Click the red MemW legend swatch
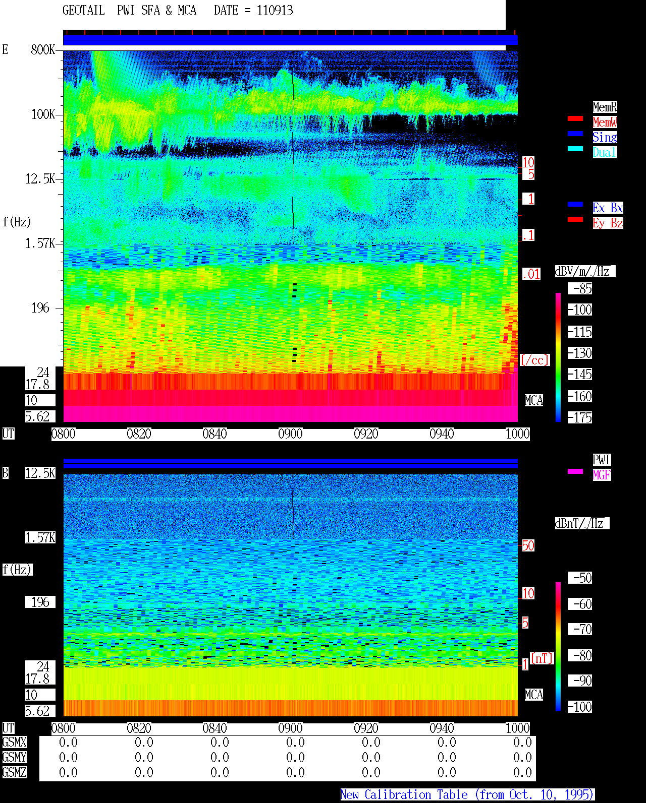The width and height of the screenshot is (646, 803). coord(575,118)
